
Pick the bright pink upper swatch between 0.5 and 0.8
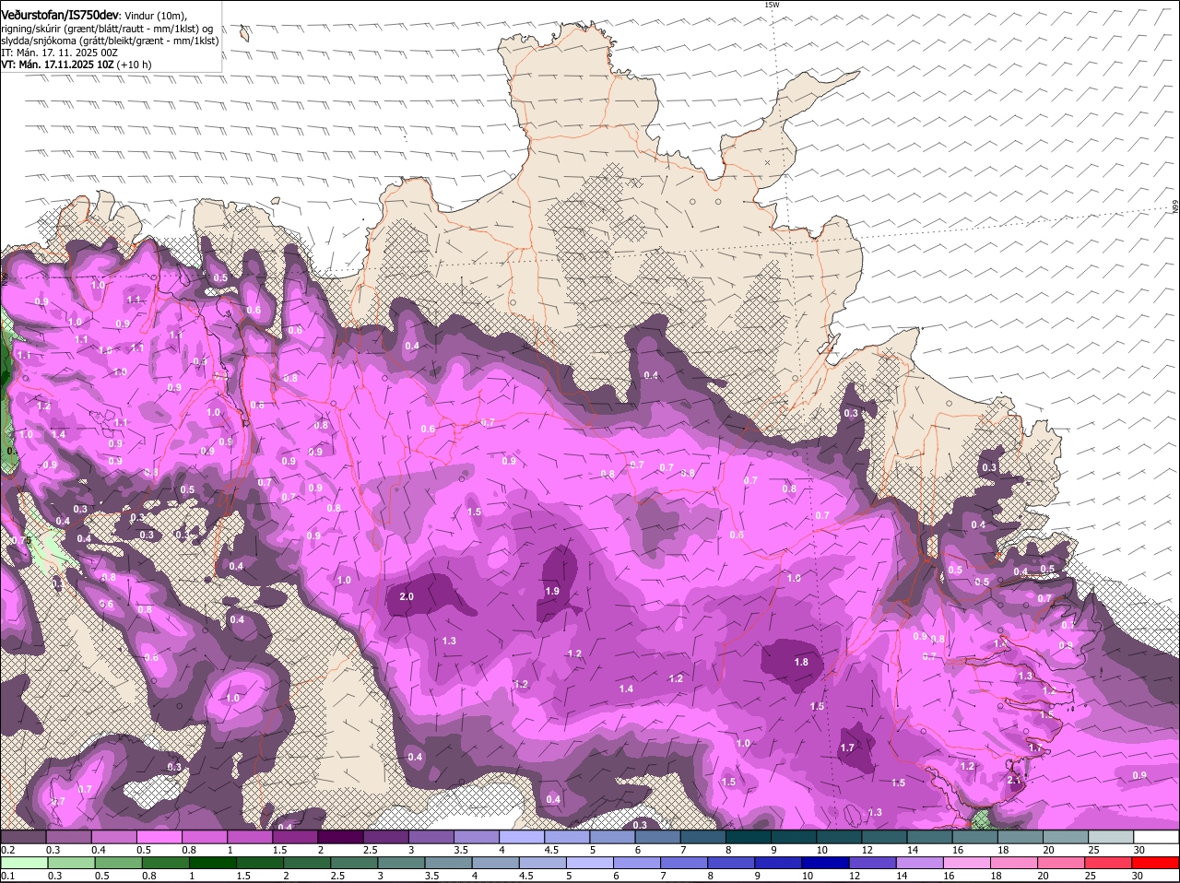point(159,837)
